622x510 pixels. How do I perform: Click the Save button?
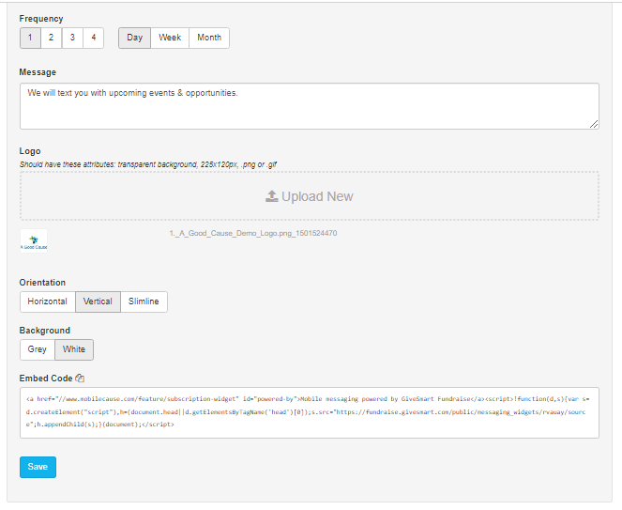pyautogui.click(x=38, y=467)
